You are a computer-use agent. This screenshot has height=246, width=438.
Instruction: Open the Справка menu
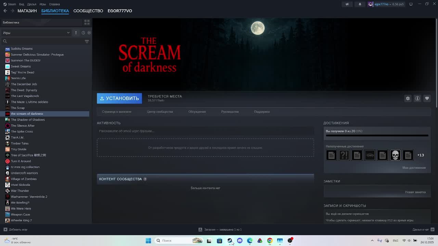(x=54, y=4)
